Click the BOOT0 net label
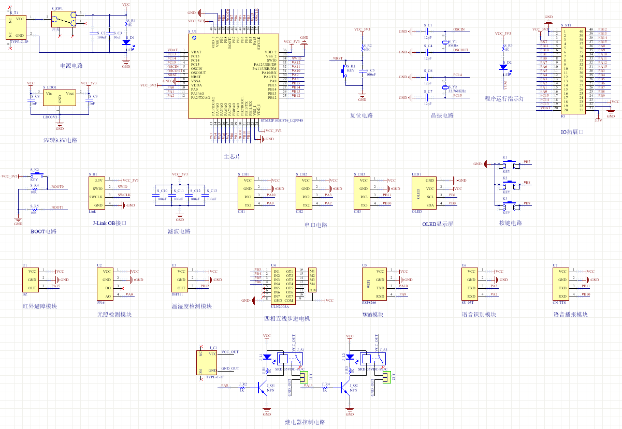Viewport: 622px width, 429px height. (57, 186)
